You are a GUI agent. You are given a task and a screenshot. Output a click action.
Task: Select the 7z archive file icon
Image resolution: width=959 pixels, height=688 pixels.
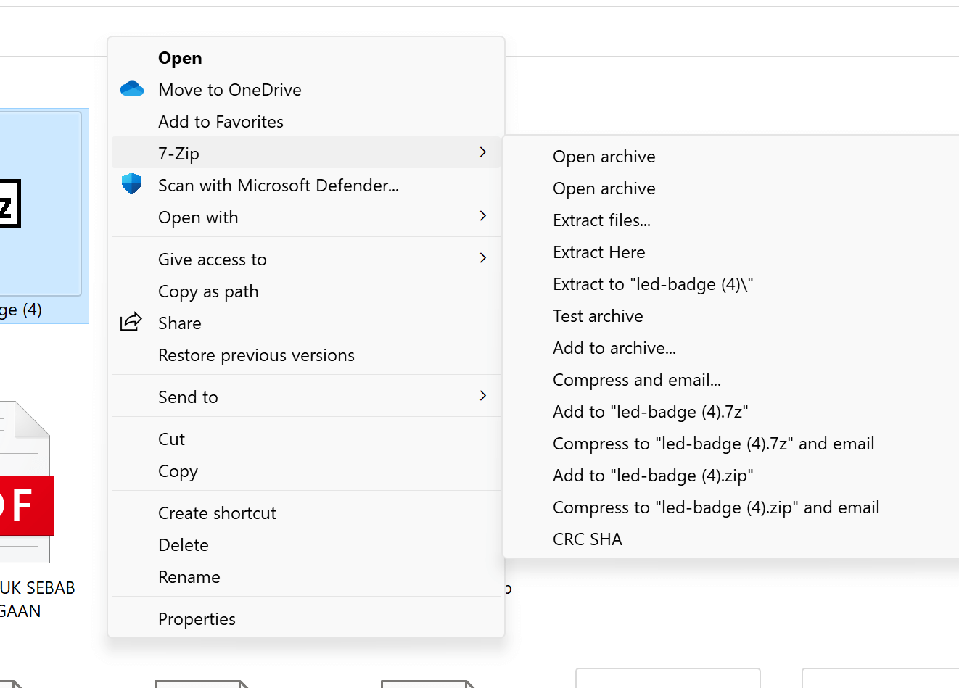click(40, 204)
